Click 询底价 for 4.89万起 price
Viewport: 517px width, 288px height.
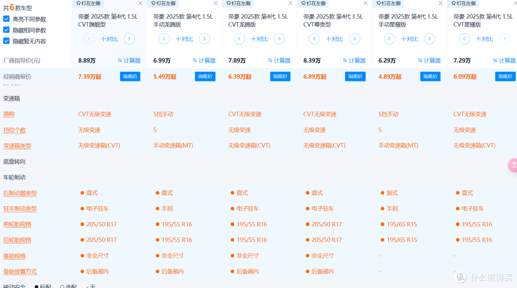430,77
